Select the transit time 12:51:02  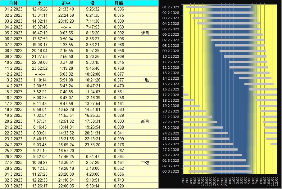[66, 121]
